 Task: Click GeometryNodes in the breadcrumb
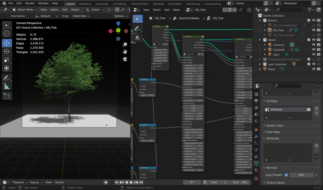click(189, 18)
